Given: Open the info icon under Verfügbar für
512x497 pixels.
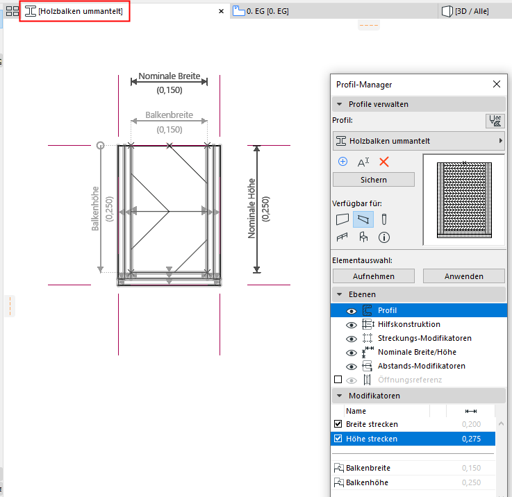Looking at the screenshot, I should (384, 237).
